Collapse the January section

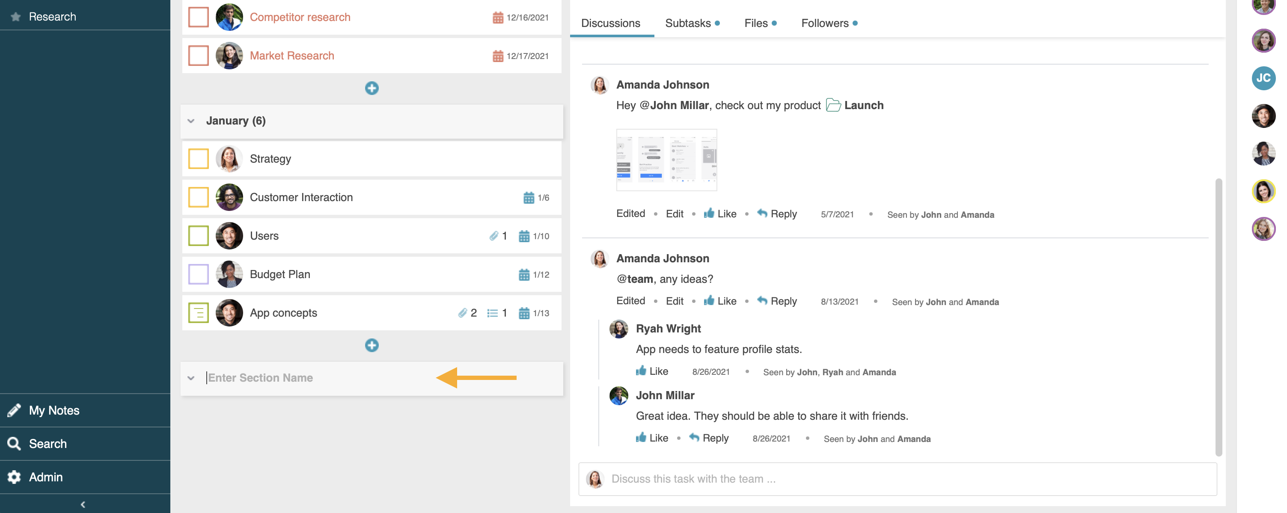pyautogui.click(x=191, y=121)
